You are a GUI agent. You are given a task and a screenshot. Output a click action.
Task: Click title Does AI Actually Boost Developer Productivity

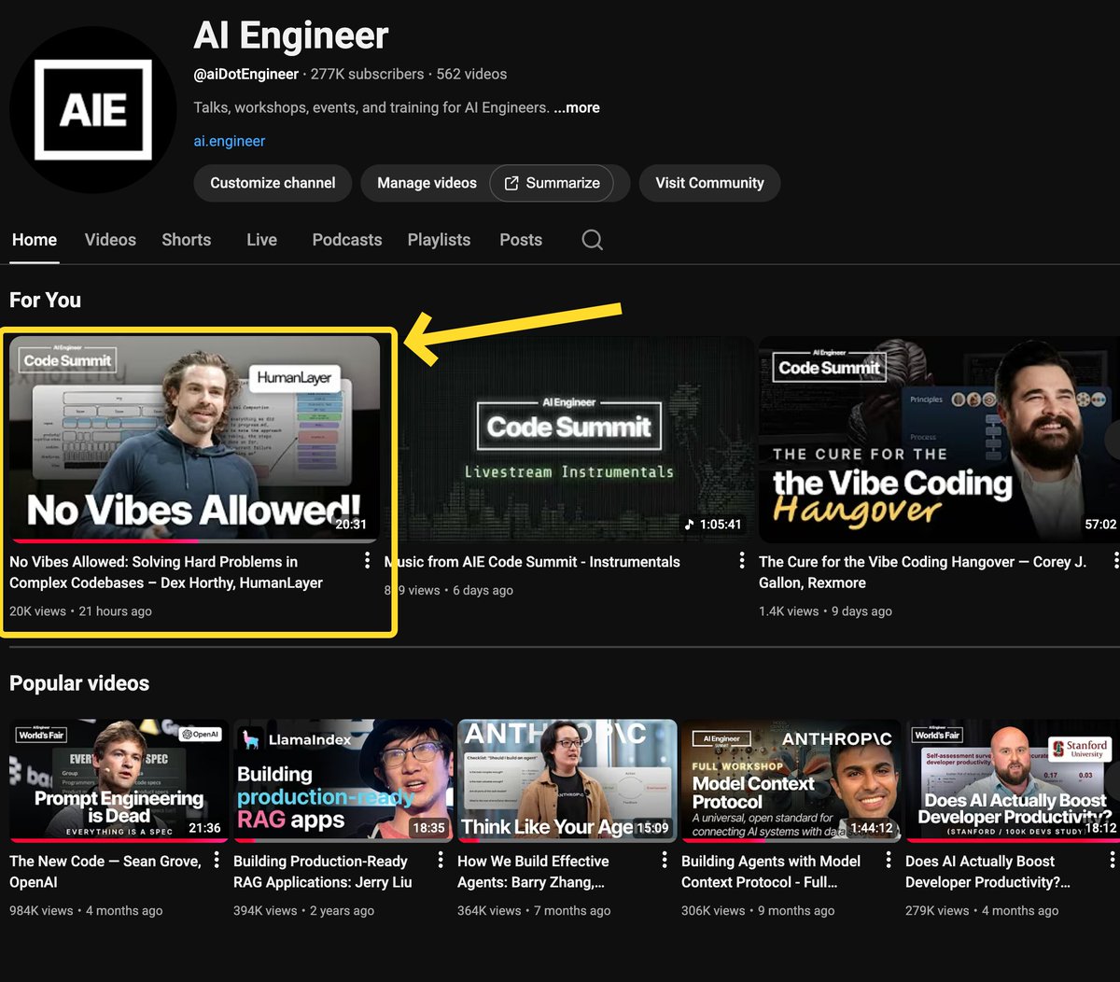coord(987,871)
